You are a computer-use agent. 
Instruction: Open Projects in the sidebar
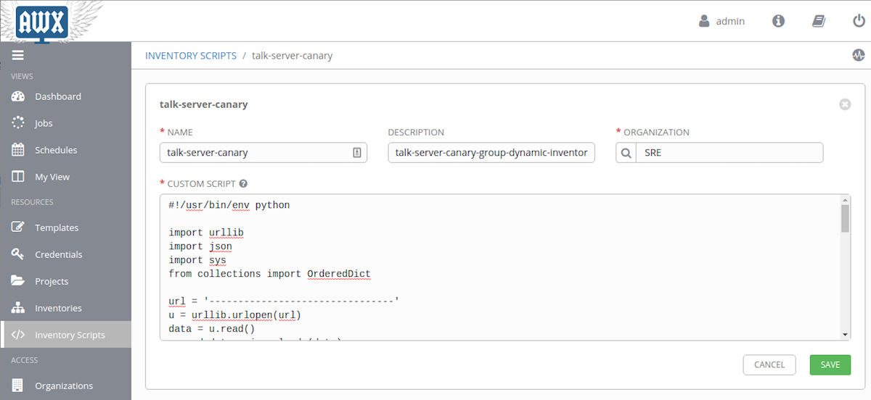click(x=65, y=281)
